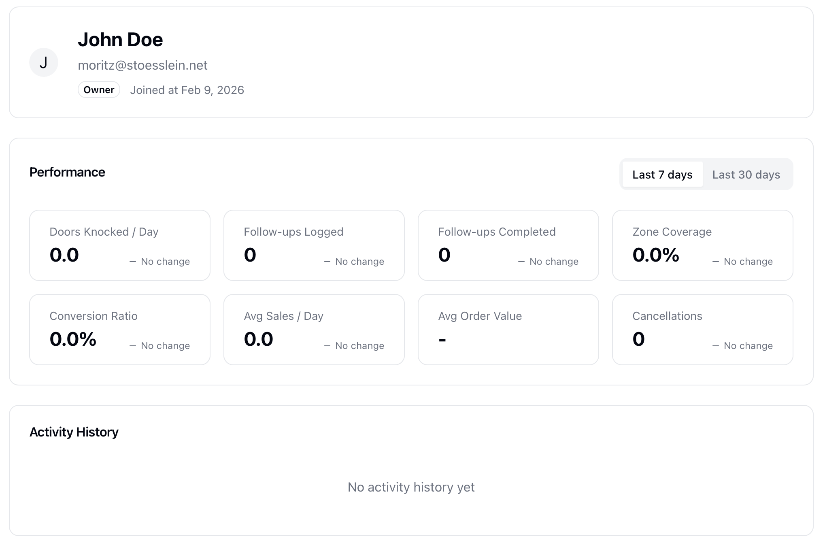
Task: Click the John Doe name heading
Action: point(120,40)
